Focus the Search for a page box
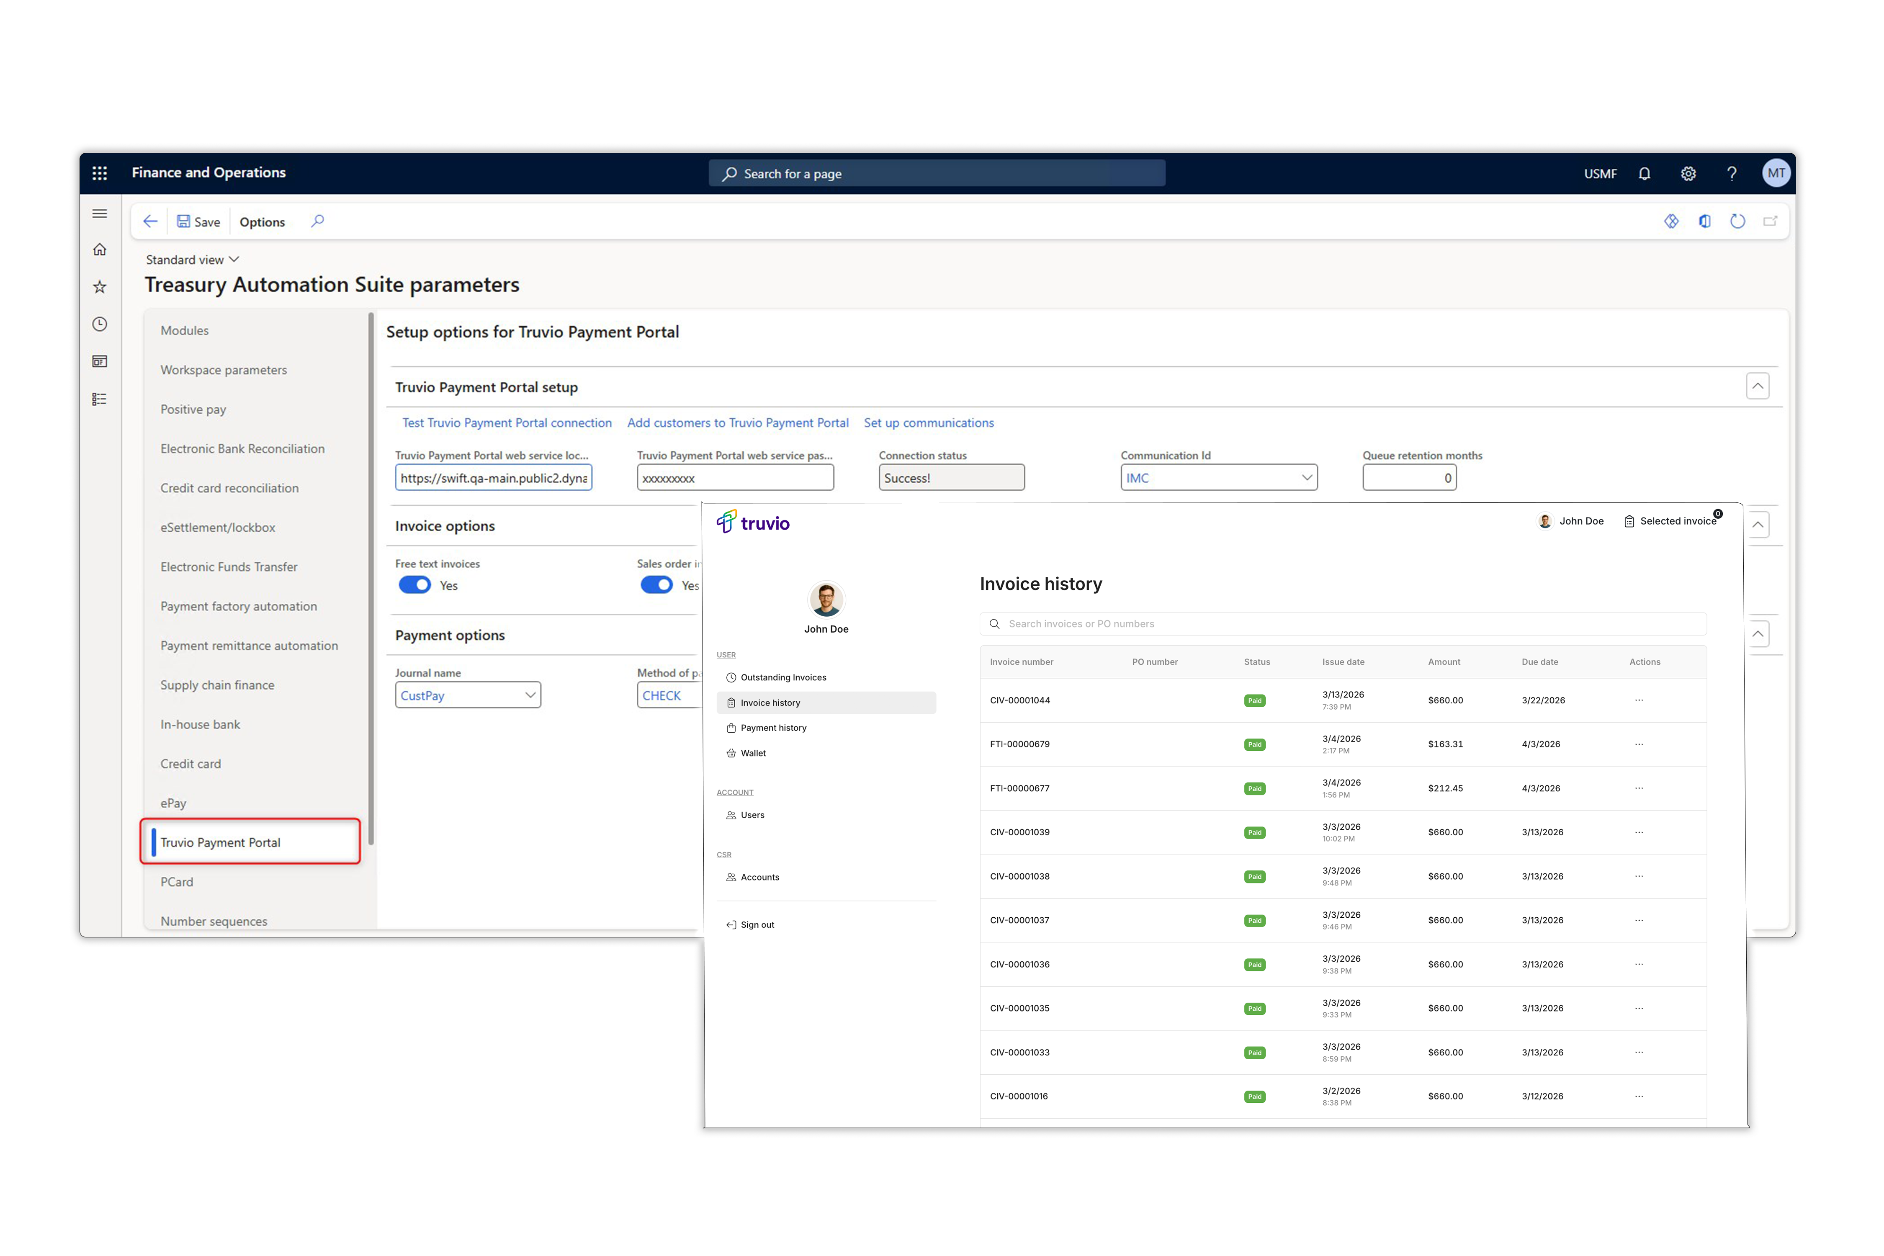Viewport: 1884px width, 1256px height. [x=937, y=173]
